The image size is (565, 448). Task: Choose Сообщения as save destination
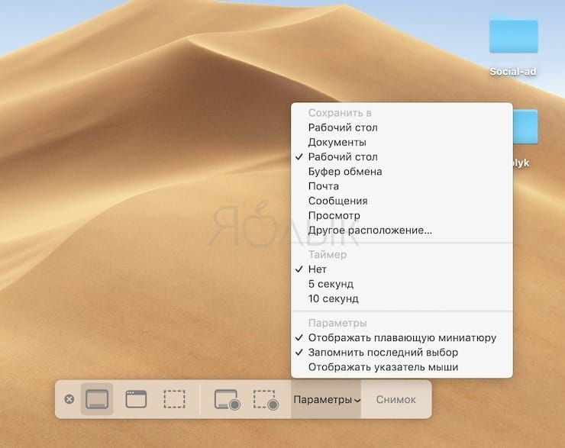(x=402, y=201)
